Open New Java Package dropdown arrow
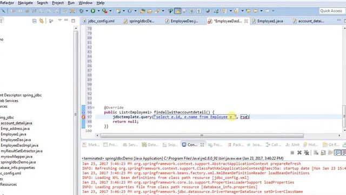Image resolution: width=346 pixels, height=195 pixels. point(124,11)
